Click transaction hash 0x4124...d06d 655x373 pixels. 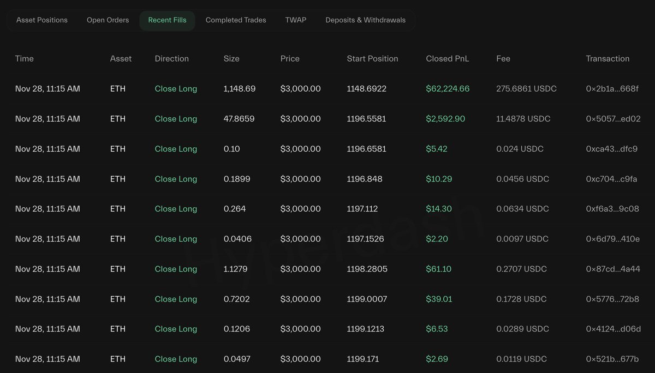(613, 329)
